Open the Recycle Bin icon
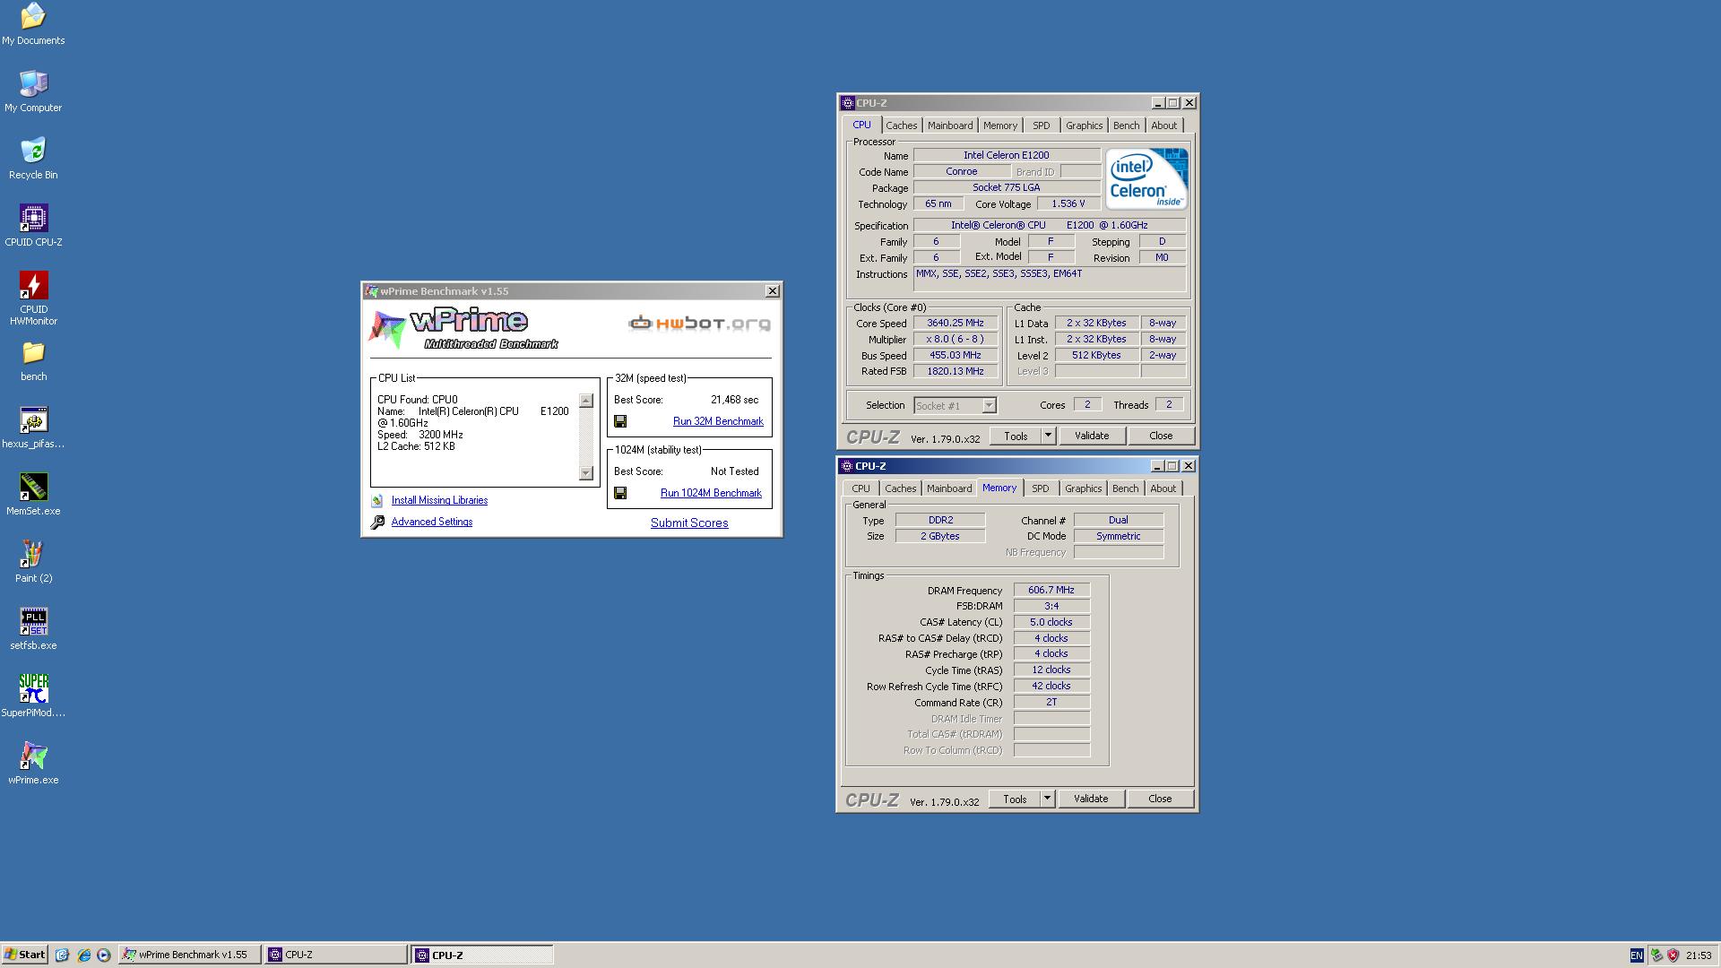Screen dimensions: 1721x968 [33, 159]
